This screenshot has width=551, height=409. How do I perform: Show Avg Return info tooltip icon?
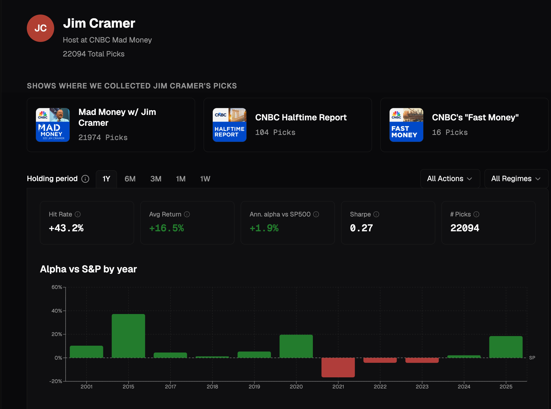coord(187,214)
